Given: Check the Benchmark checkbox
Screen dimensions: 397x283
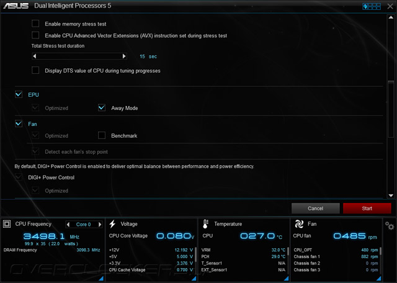Looking at the screenshot, I should tap(102, 135).
